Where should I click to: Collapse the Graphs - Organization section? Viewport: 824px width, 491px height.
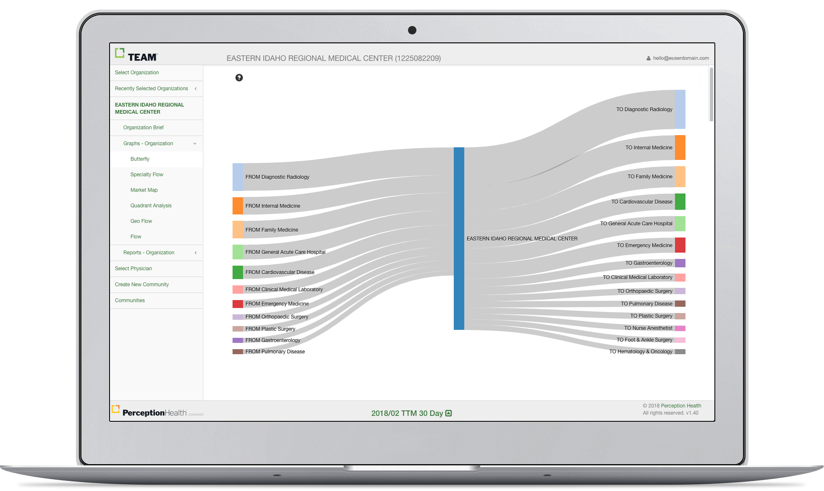[195, 144]
